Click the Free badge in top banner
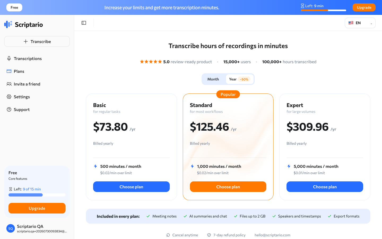This screenshot has width=382, height=239. pyautogui.click(x=14, y=7)
